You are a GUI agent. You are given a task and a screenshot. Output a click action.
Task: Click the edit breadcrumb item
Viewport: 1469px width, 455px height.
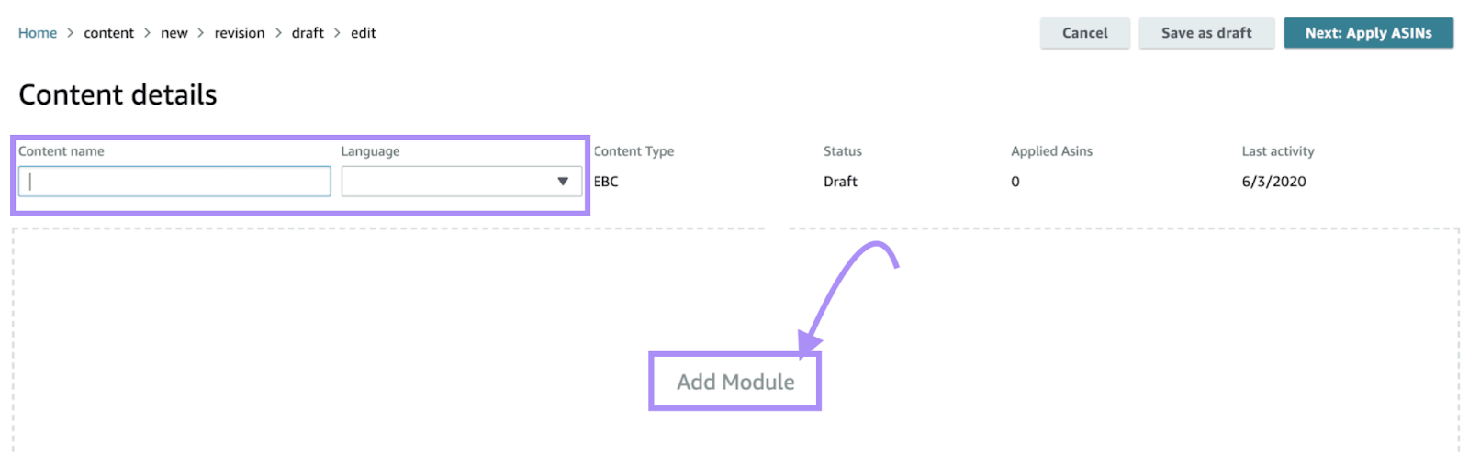(363, 33)
